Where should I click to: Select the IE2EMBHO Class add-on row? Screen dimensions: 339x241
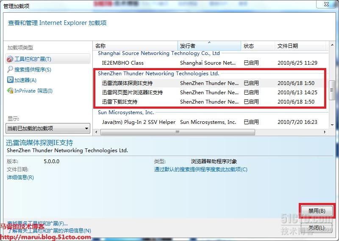click(211, 63)
